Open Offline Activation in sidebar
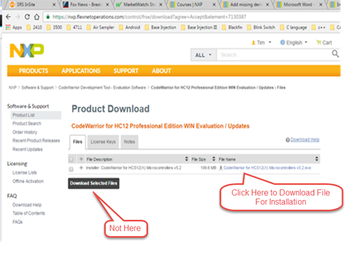The height and width of the screenshot is (262, 359). [28, 182]
